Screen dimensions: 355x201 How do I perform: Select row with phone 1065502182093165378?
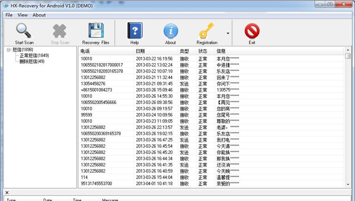tap(211, 71)
